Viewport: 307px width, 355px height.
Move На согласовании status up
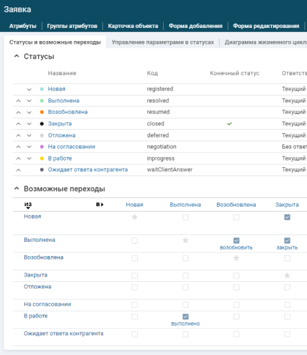(18, 147)
